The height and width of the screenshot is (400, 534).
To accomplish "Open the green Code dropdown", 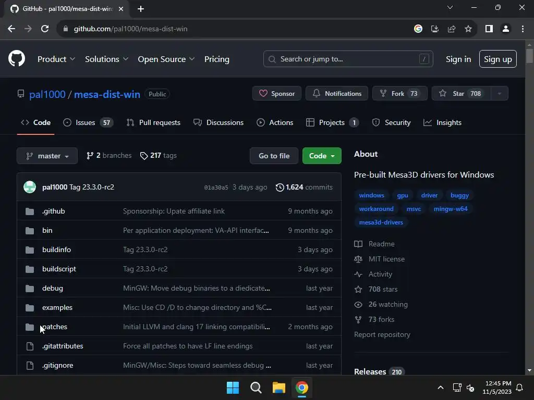I will click(322, 156).
